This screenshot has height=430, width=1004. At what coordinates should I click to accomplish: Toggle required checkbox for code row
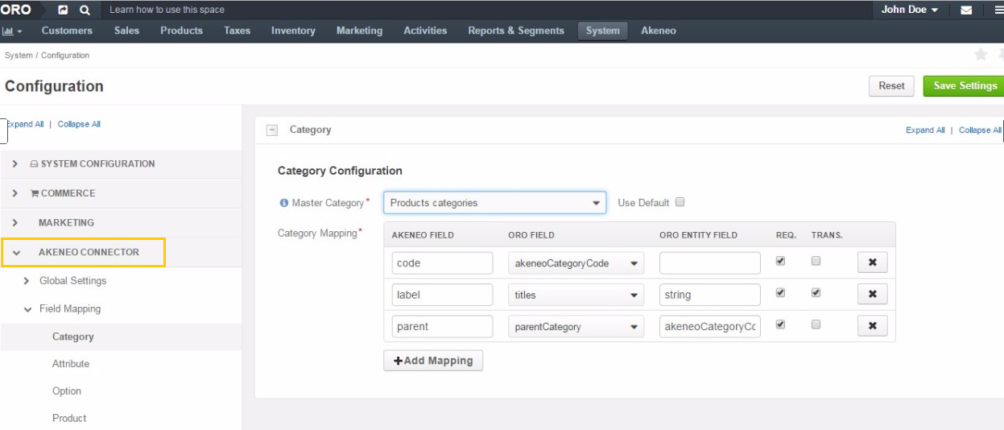[x=780, y=261]
